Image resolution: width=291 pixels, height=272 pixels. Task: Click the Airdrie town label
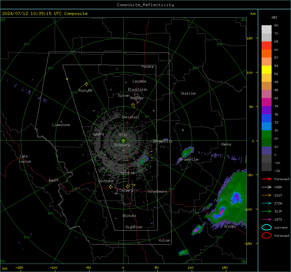(127, 173)
